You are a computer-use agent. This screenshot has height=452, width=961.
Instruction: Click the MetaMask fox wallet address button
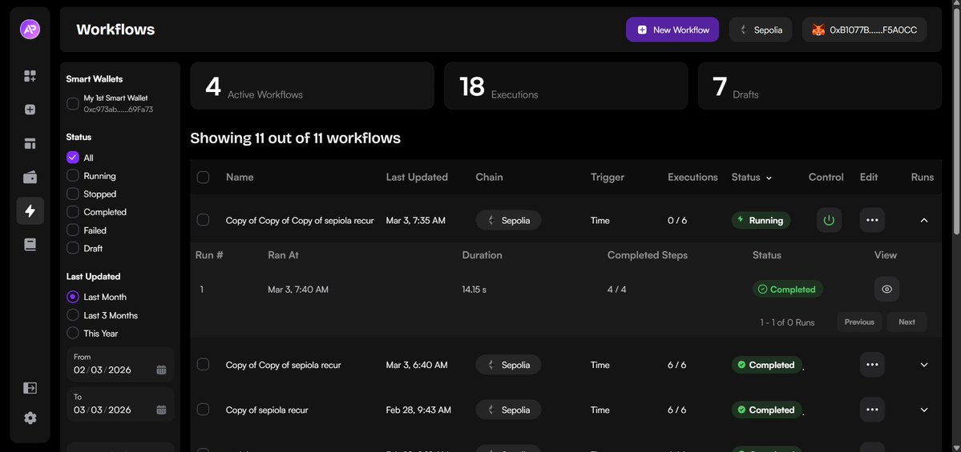(x=864, y=30)
